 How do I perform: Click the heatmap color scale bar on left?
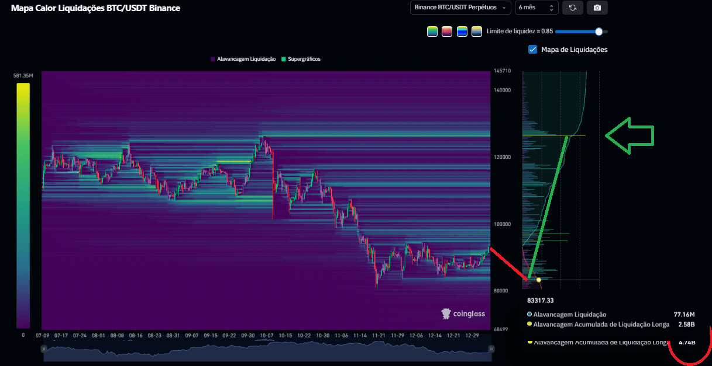coord(23,204)
